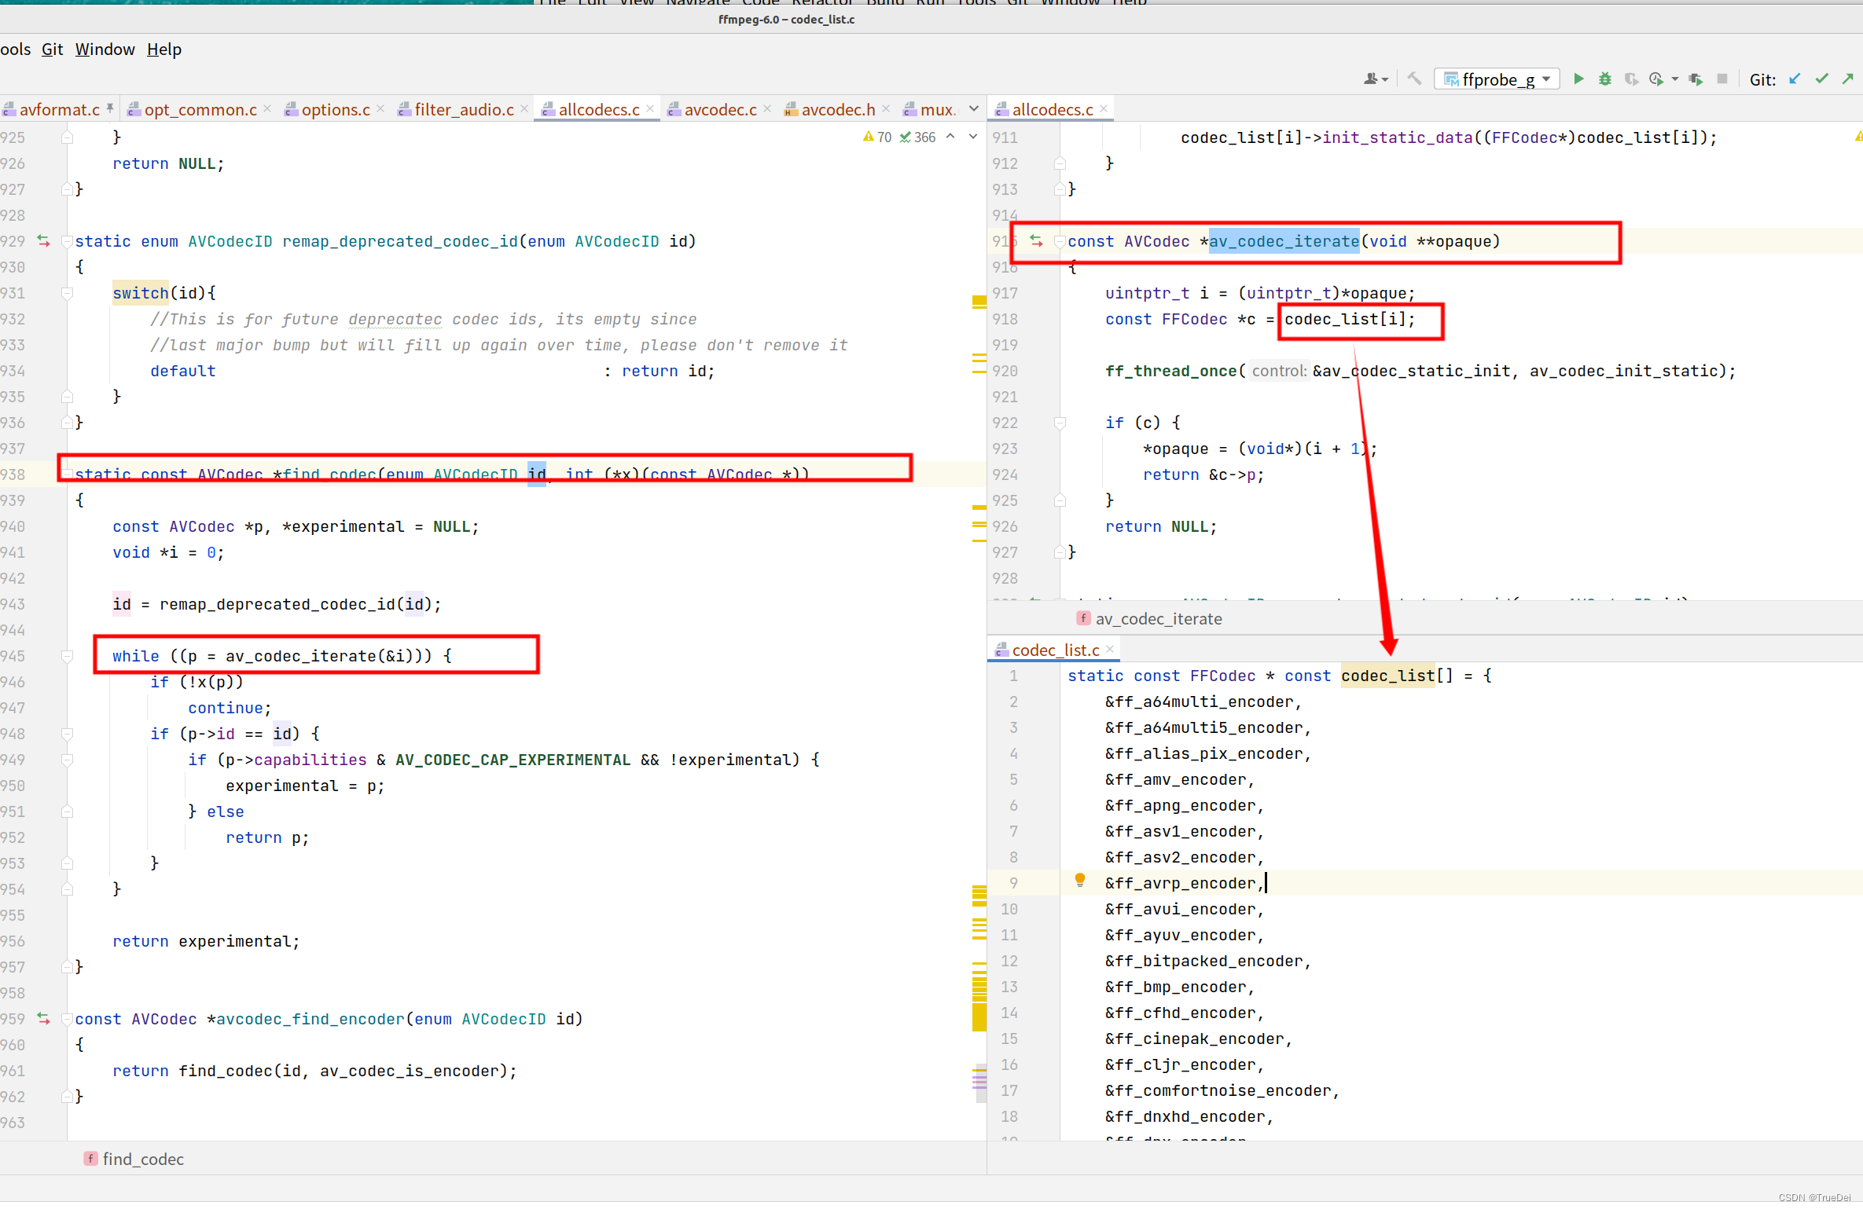This screenshot has height=1209, width=1863.
Task: Collapse the if block at line 948
Action: (x=68, y=734)
